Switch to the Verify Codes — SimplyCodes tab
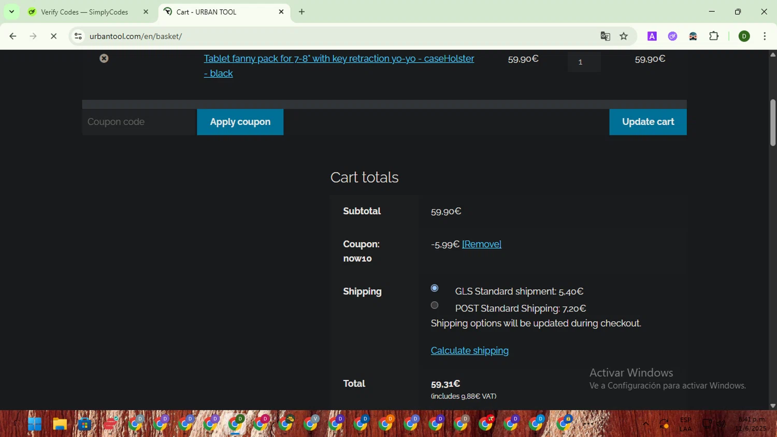Image resolution: width=777 pixels, height=437 pixels. point(85,11)
